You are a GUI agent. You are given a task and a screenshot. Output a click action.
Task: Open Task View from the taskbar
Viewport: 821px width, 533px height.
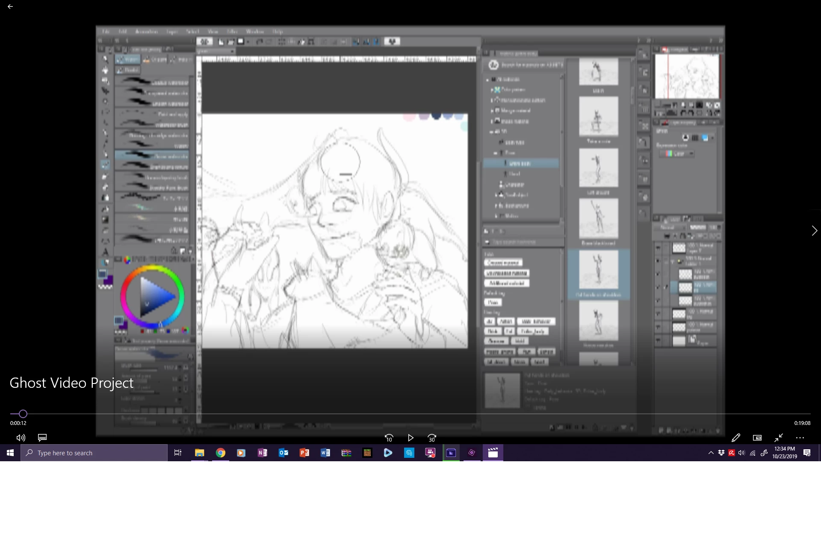click(178, 453)
